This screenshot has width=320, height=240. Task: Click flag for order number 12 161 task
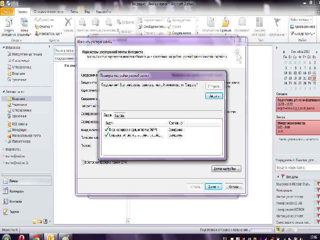click(x=318, y=203)
